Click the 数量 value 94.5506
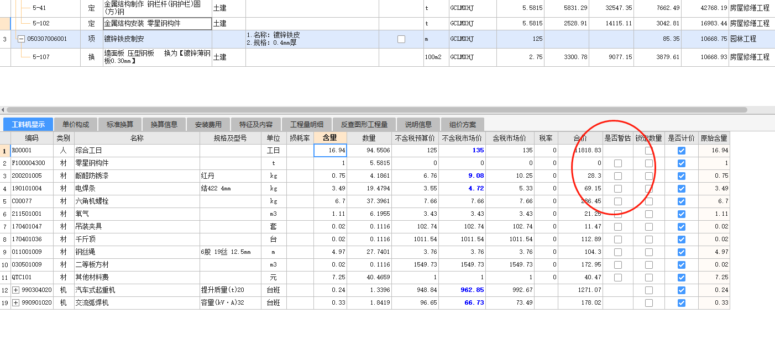This screenshot has height=351, width=775. point(370,150)
